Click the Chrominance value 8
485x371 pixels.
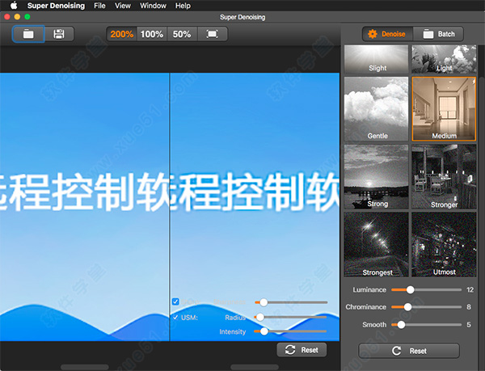pos(469,307)
